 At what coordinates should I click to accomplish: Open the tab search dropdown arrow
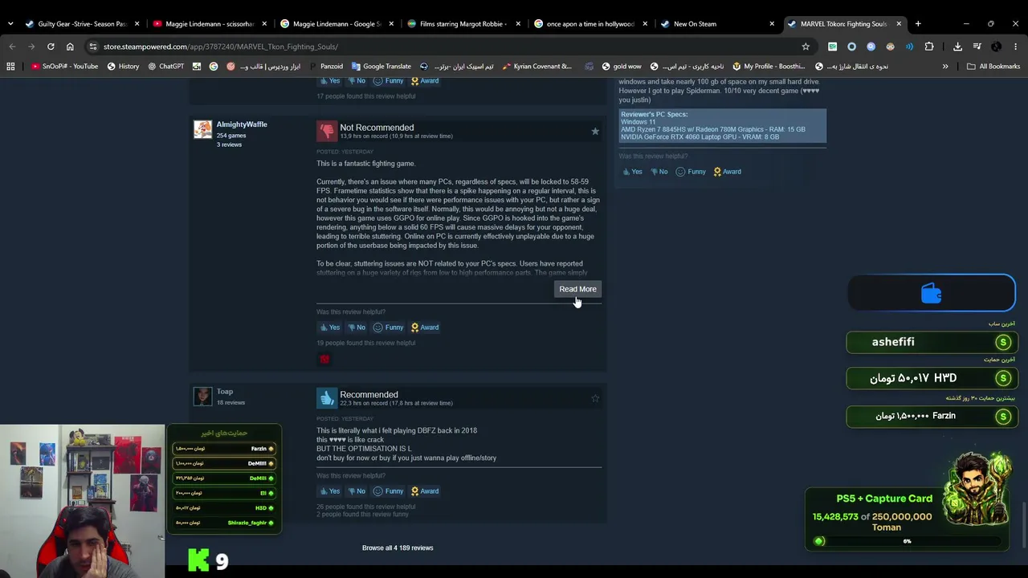[10, 24]
